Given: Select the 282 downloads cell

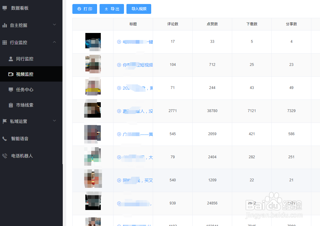Looking at the screenshot, I should tap(252, 157).
